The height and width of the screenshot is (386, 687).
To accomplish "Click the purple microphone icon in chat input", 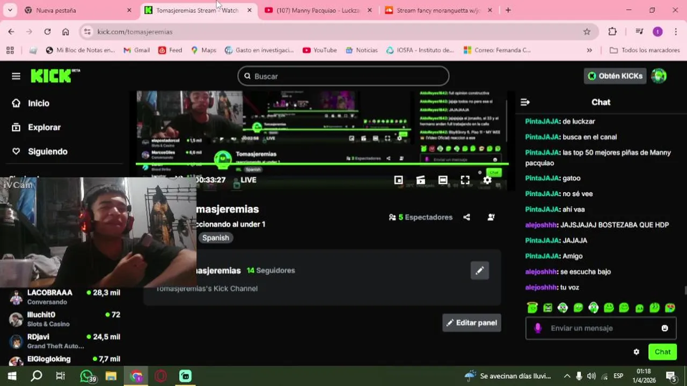I will coord(538,328).
